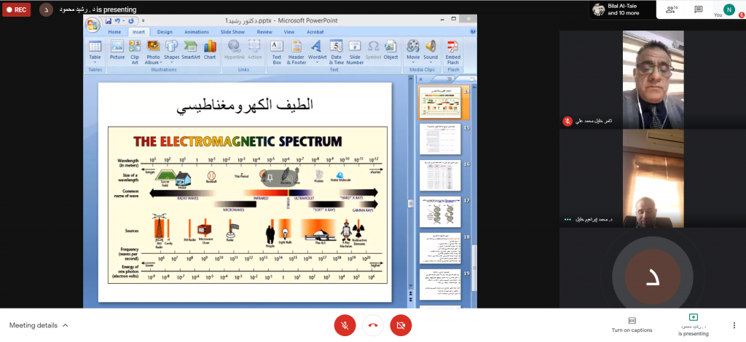Select the SmartArt icon
Image resolution: width=746 pixels, height=342 pixels.
(x=191, y=49)
